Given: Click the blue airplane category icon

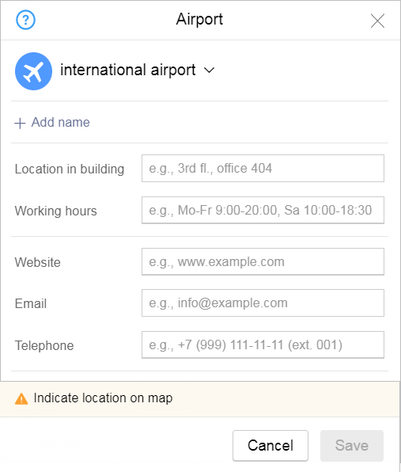Looking at the screenshot, I should click(x=34, y=71).
